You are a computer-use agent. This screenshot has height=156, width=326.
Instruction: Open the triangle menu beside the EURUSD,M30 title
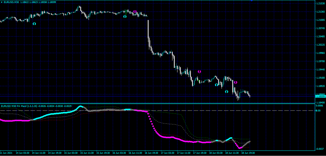pos(1,2)
